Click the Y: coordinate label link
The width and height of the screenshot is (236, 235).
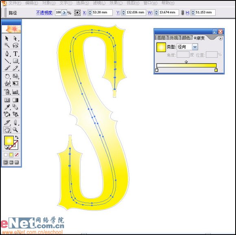click(118, 13)
